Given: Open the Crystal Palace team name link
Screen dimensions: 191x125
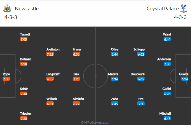Looking at the screenshot, I should coord(162,9).
